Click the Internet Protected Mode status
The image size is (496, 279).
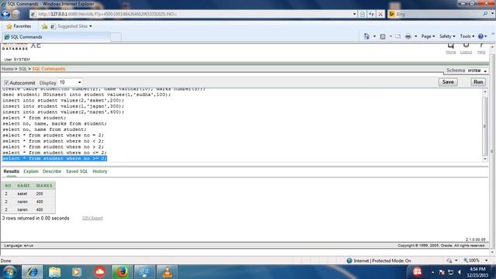pyautogui.click(x=379, y=260)
